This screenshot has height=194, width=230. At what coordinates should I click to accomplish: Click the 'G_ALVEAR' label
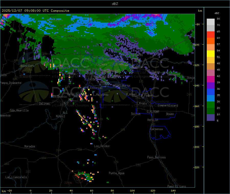tap(153, 112)
